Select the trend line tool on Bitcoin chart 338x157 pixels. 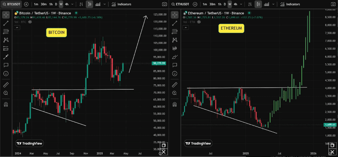tap(6, 23)
